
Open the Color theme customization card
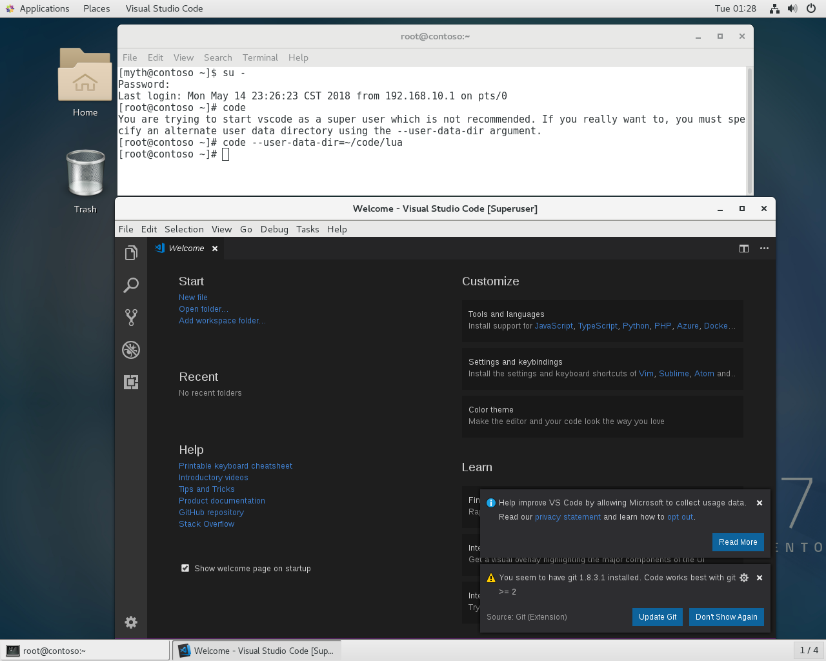click(x=603, y=416)
